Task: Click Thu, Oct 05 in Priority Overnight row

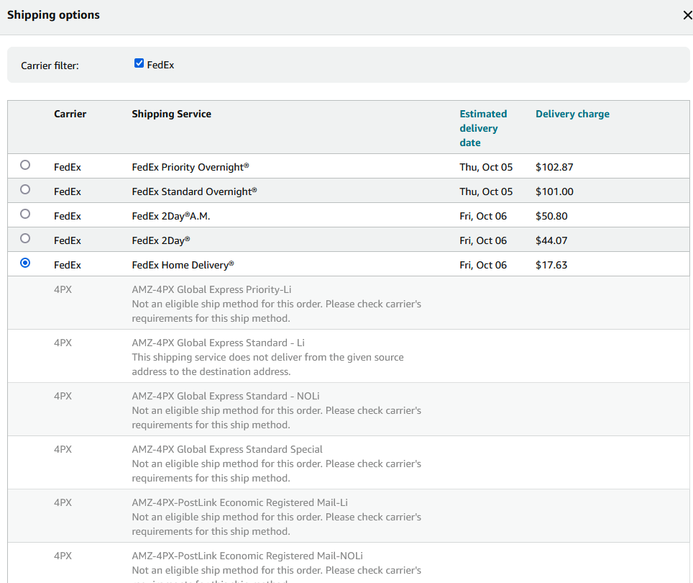Action: (x=486, y=167)
